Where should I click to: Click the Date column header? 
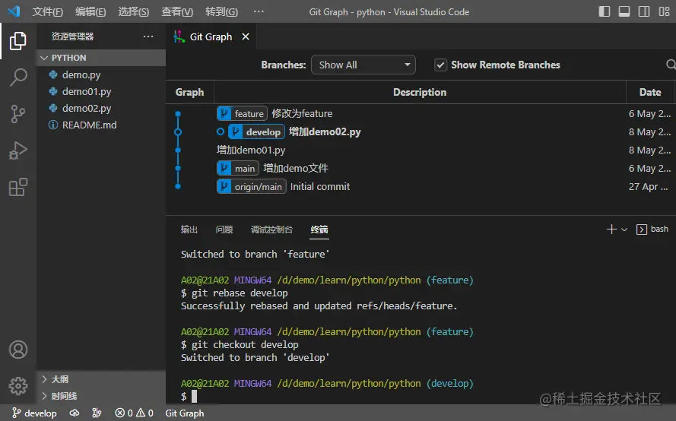(x=650, y=92)
